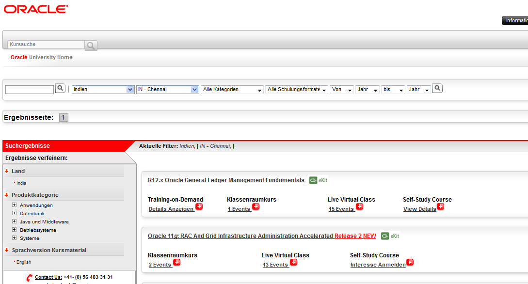Click red arrow next to Sprachversion Kursmaterial
The width and height of the screenshot is (528, 284).
[6, 250]
